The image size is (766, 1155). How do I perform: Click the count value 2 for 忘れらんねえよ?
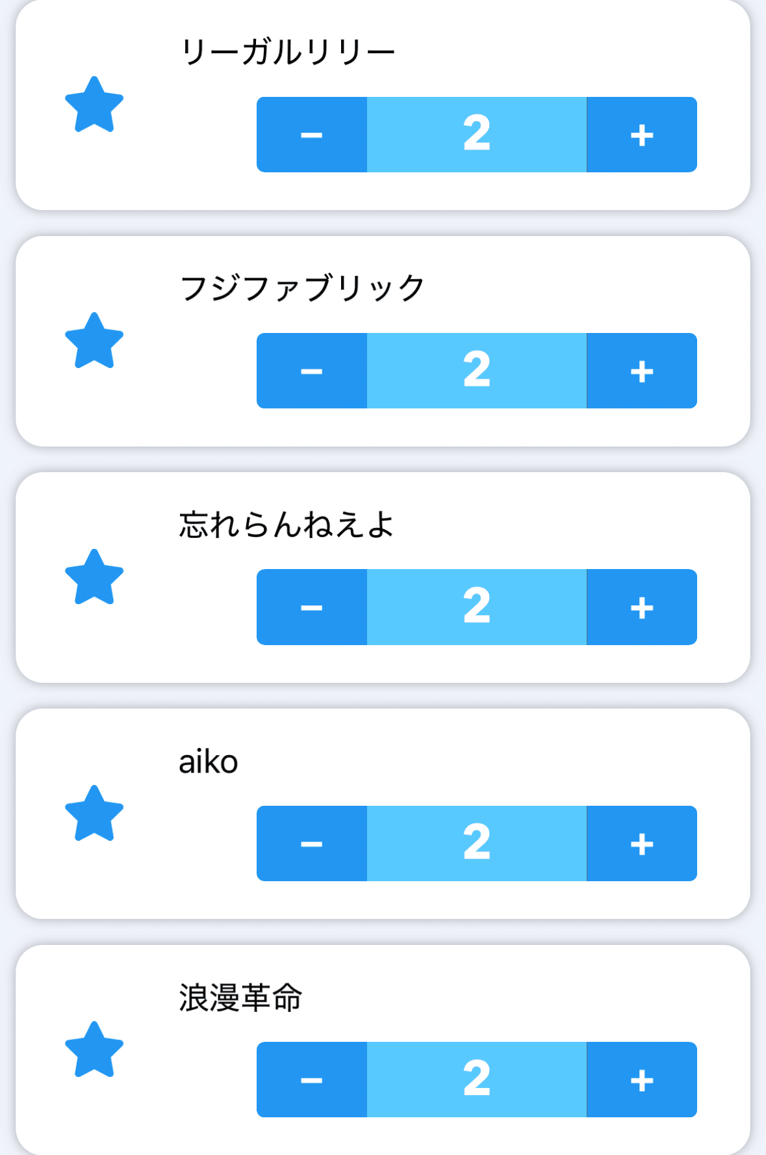click(x=477, y=607)
